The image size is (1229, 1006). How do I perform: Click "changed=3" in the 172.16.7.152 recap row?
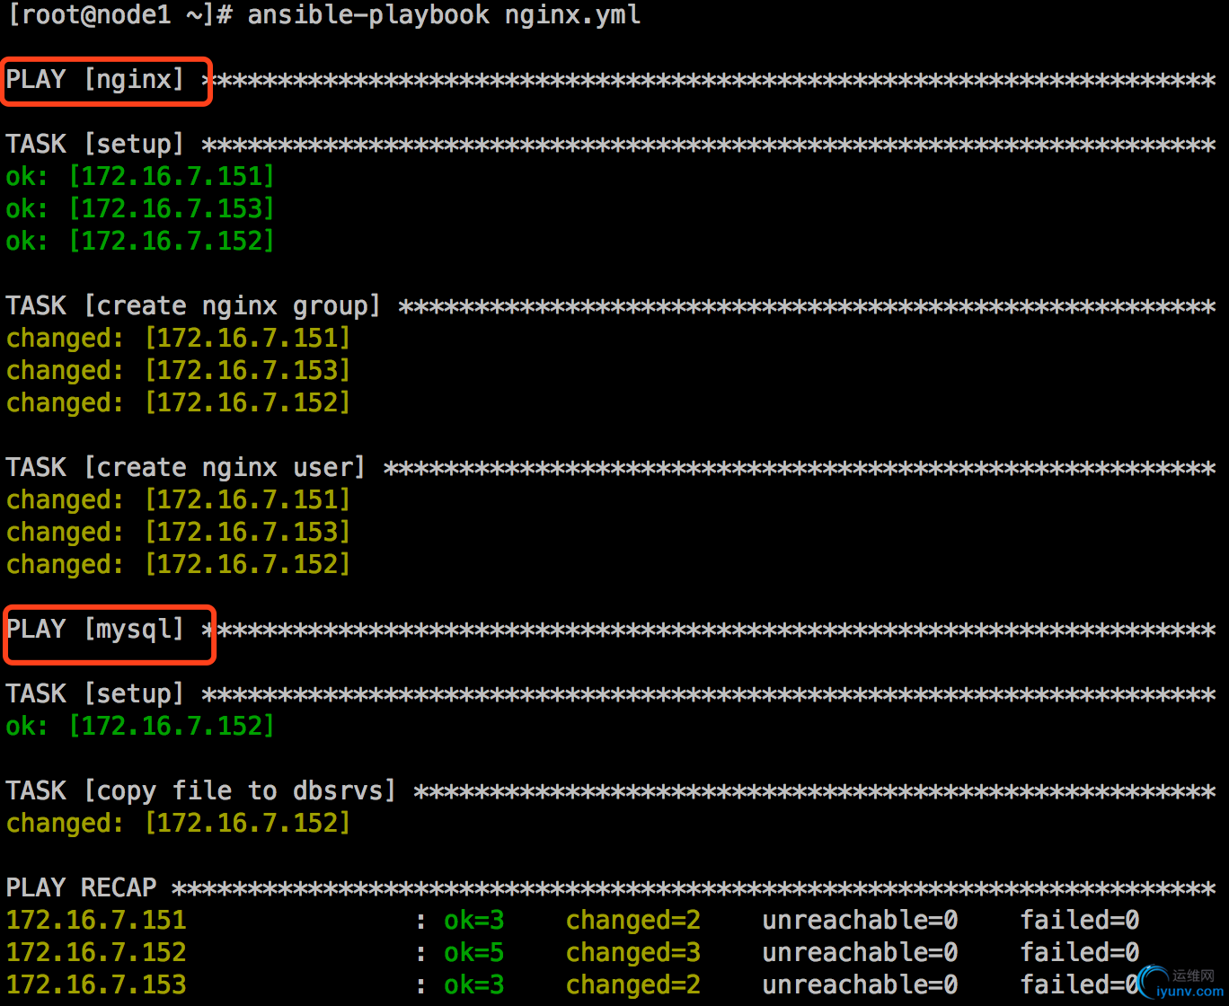point(633,953)
